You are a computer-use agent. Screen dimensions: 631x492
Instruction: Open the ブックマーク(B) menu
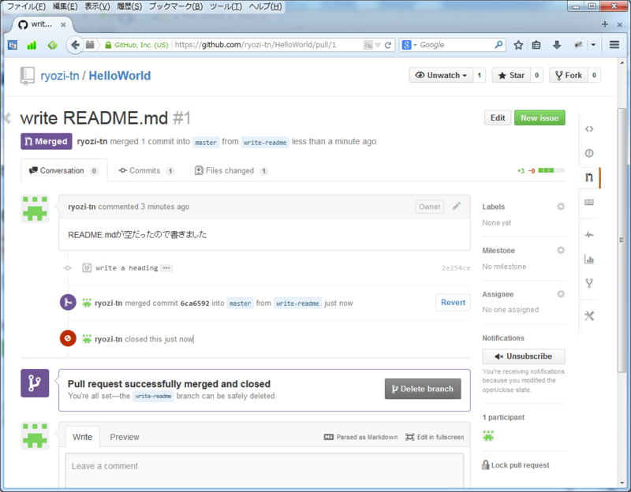[x=176, y=6]
